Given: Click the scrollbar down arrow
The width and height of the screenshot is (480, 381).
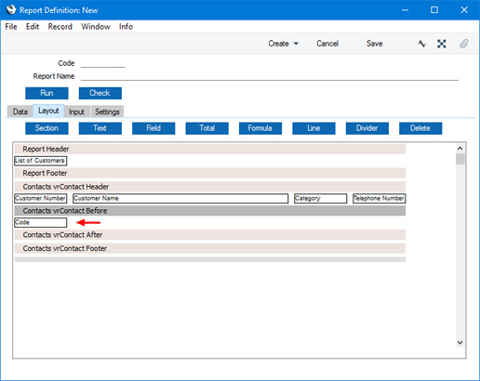Looking at the screenshot, I should 460,342.
